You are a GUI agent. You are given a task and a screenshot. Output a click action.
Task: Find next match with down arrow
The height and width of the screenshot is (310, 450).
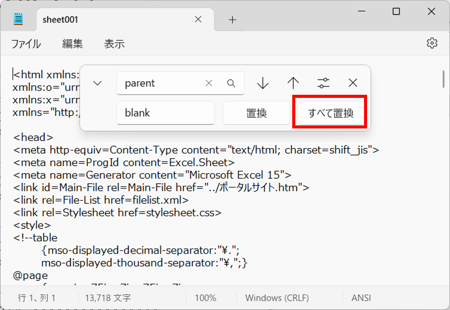263,83
